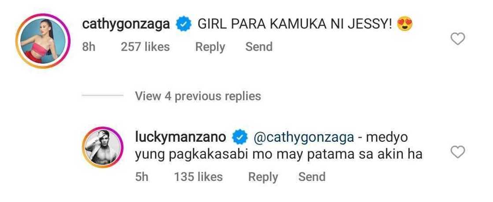Open the luckymanzano username link
The height and width of the screenshot is (202, 493).
coord(180,138)
